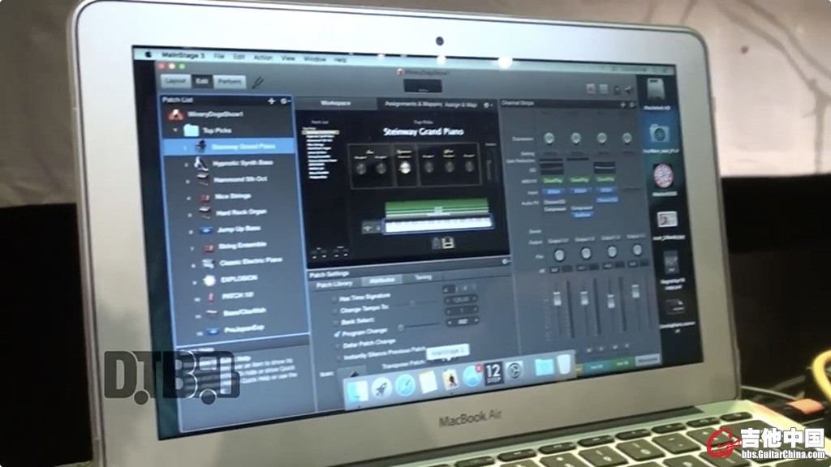Open the Patch Library tab
The image size is (831, 467).
pos(334,285)
